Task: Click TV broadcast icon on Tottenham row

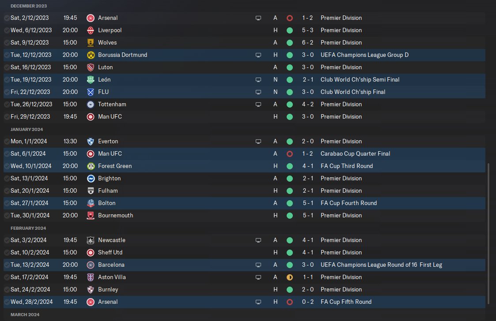Action: (258, 105)
